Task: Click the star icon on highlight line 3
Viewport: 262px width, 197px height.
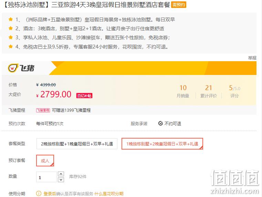Action: pyautogui.click(x=11, y=37)
